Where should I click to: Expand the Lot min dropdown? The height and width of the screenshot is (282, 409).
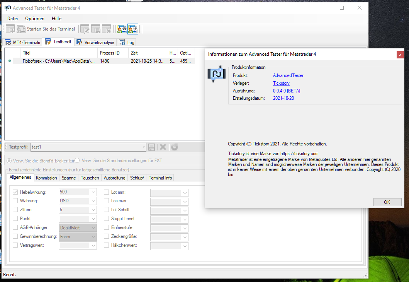pyautogui.click(x=185, y=193)
